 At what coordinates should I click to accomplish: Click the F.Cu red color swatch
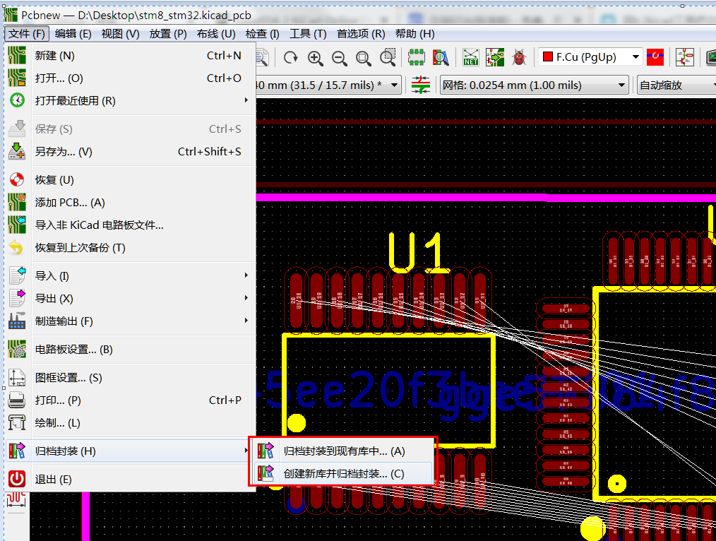pyautogui.click(x=547, y=57)
